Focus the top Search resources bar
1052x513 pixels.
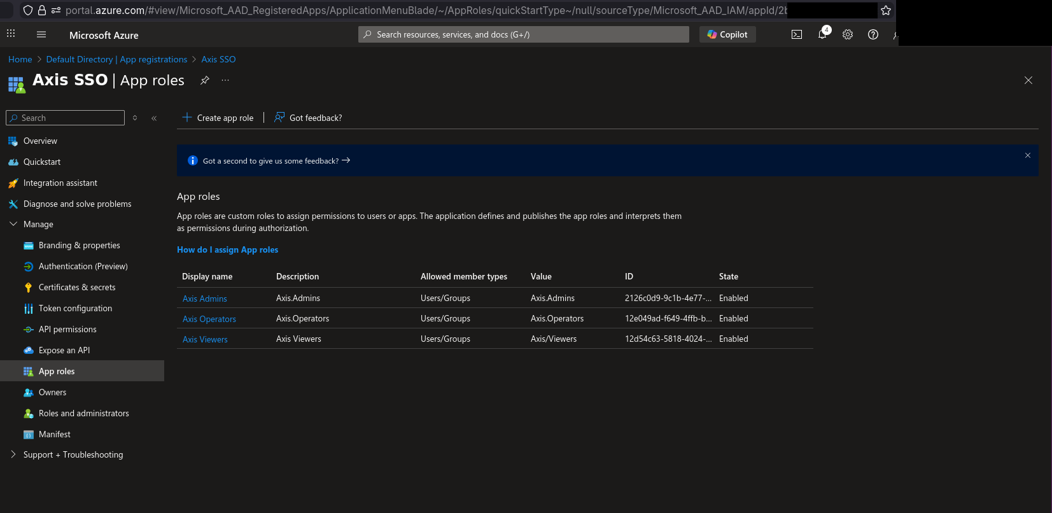(x=524, y=34)
